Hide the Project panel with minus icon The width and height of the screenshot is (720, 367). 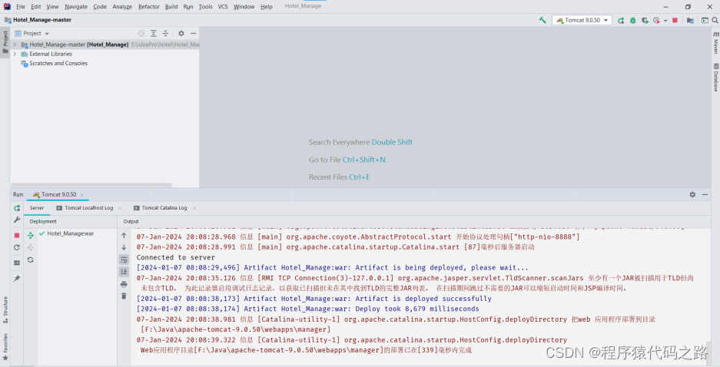[194, 34]
